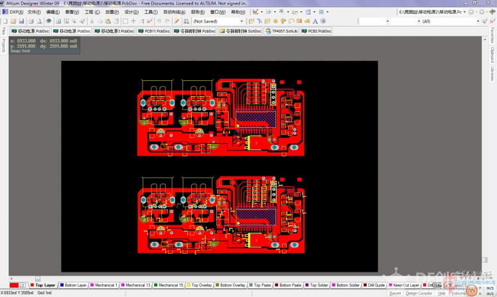Click the clear filter red X icon
This screenshot has width=497, height=297.
pos(492,21)
